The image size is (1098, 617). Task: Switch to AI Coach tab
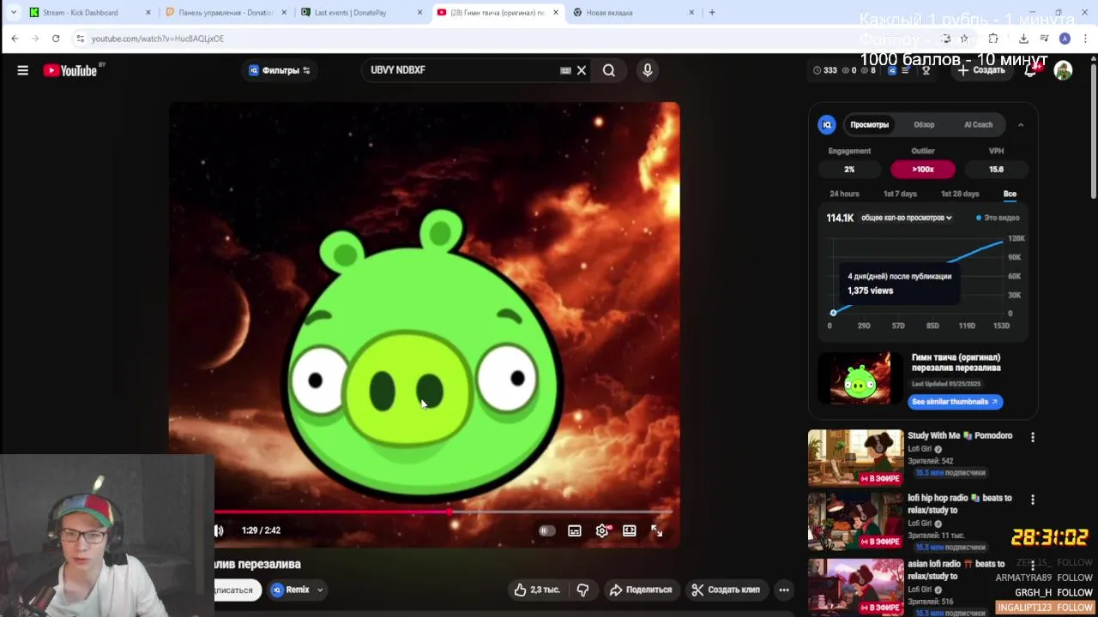click(978, 124)
